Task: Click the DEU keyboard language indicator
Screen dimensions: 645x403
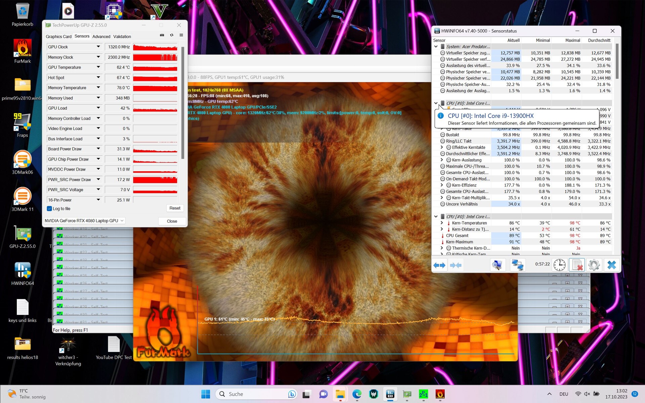Action: coord(564,394)
